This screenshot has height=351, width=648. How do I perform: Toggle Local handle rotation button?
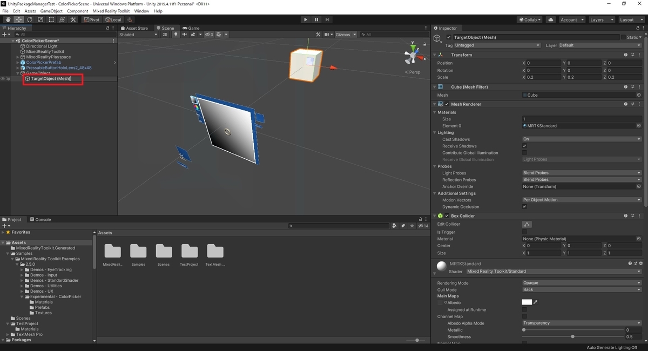click(x=112, y=20)
